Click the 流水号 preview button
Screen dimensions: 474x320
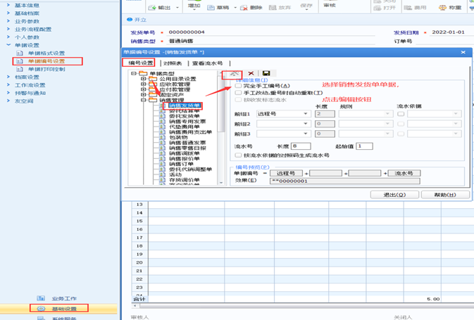404,173
